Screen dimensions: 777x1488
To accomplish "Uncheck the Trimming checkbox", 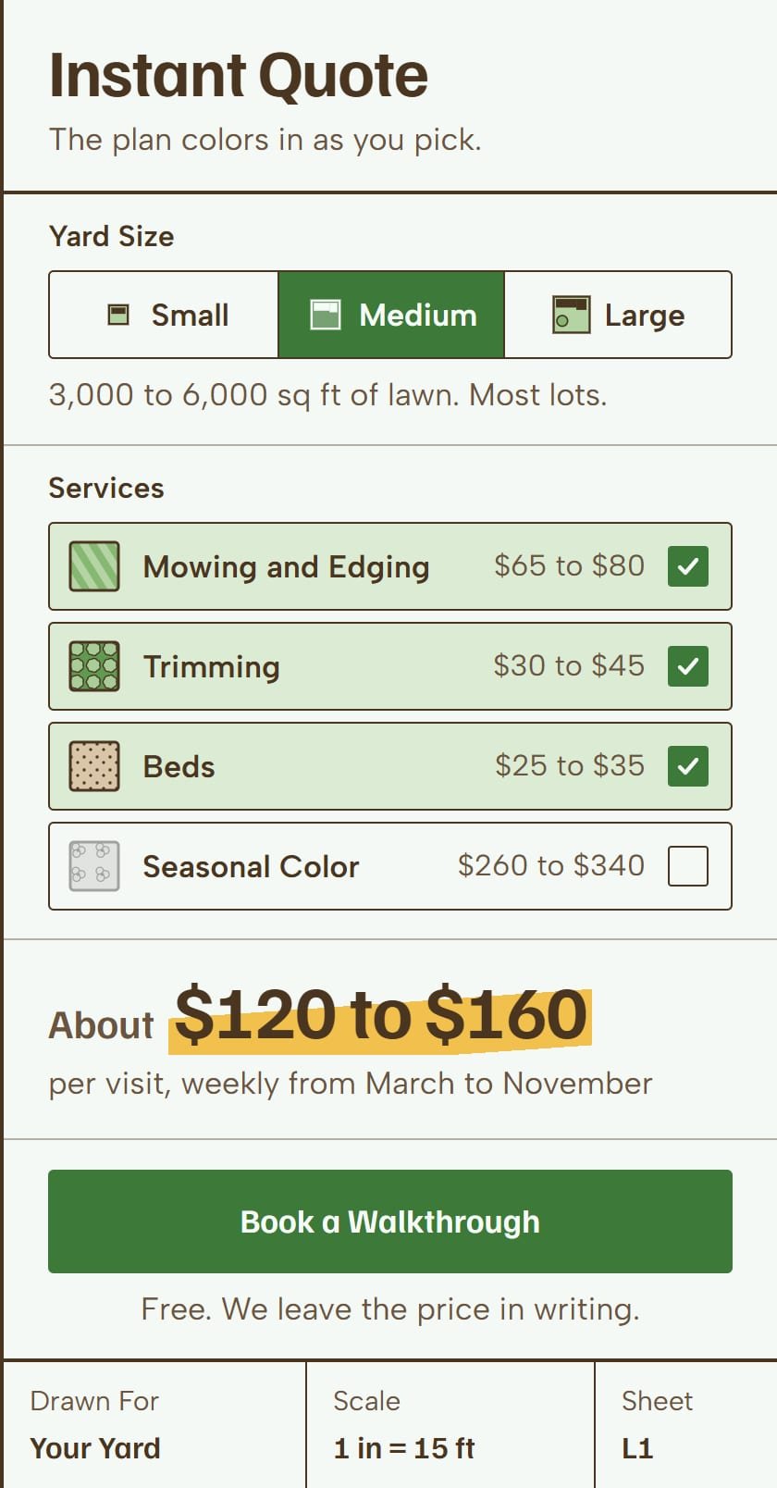I will (688, 666).
